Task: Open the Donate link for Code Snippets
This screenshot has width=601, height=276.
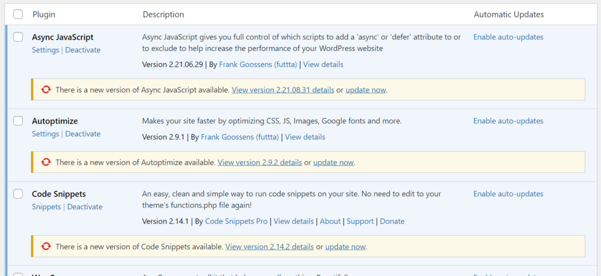Action: (x=392, y=222)
